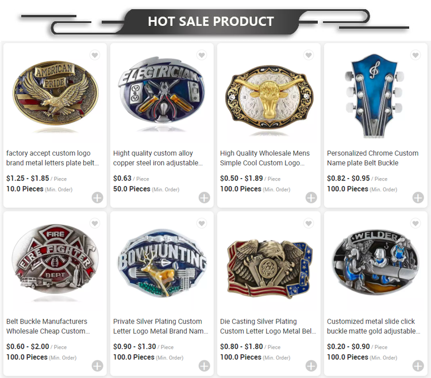Open 'factory accept custom logo' product title
The height and width of the screenshot is (378, 431).
point(52,158)
